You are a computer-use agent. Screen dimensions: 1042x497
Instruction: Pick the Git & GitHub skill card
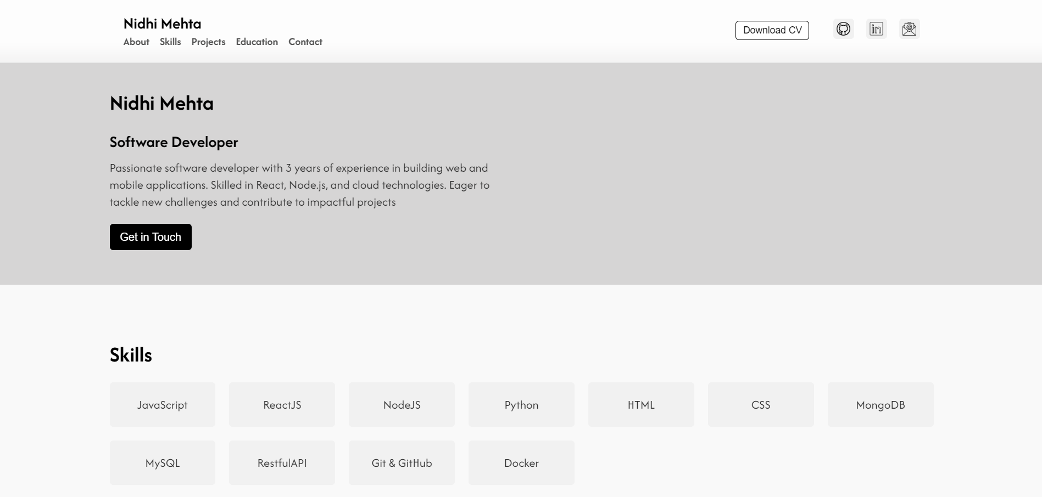[x=402, y=463]
